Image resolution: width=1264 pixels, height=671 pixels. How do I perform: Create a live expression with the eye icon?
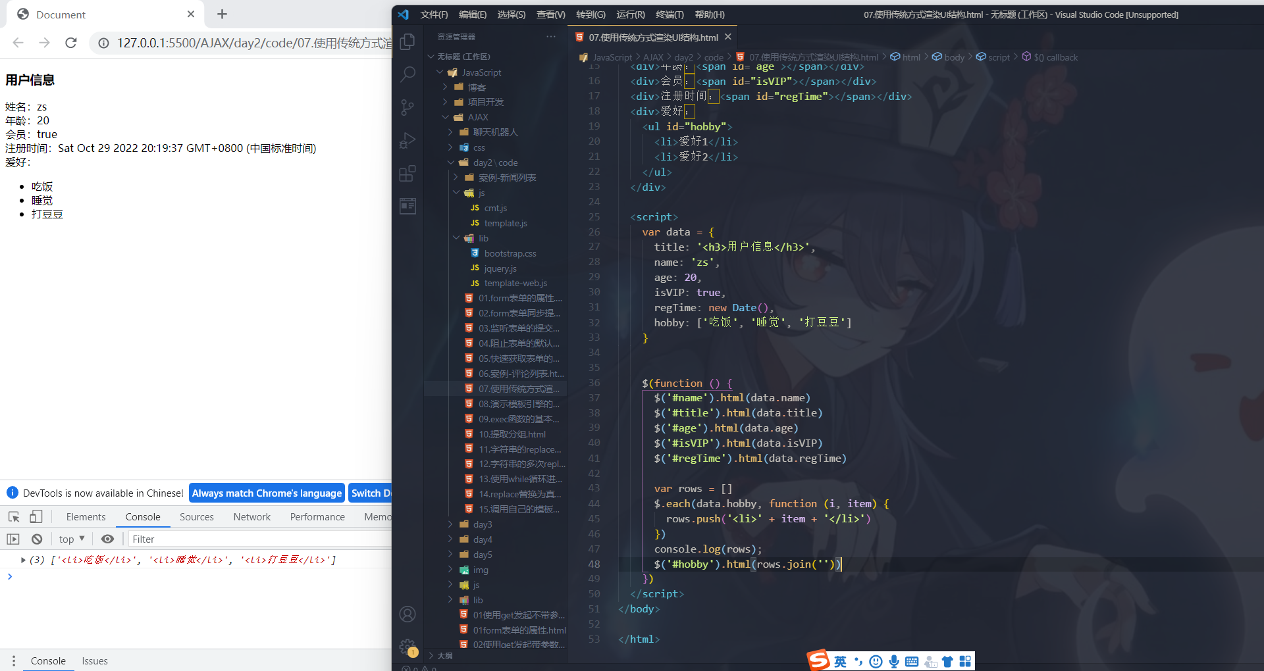tap(107, 539)
